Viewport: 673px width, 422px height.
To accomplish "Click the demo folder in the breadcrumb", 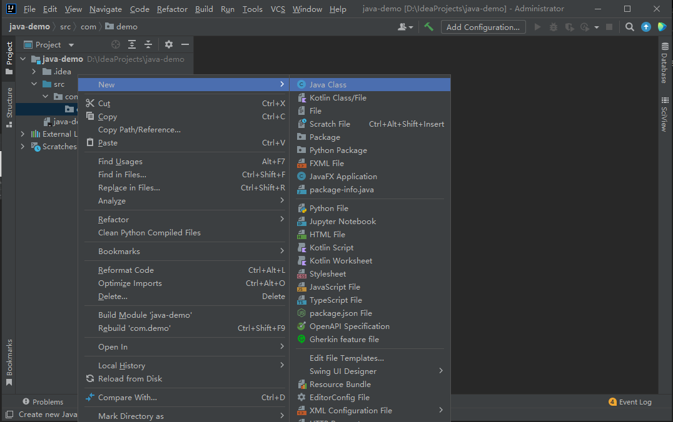I will point(121,27).
